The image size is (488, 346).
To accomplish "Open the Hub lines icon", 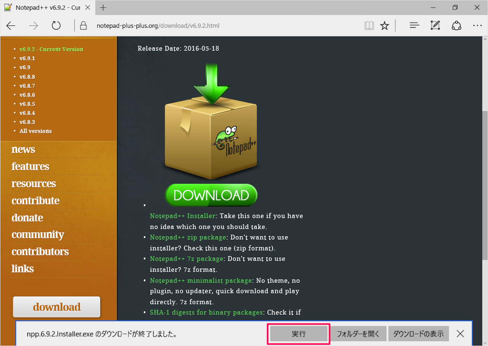I will [414, 26].
